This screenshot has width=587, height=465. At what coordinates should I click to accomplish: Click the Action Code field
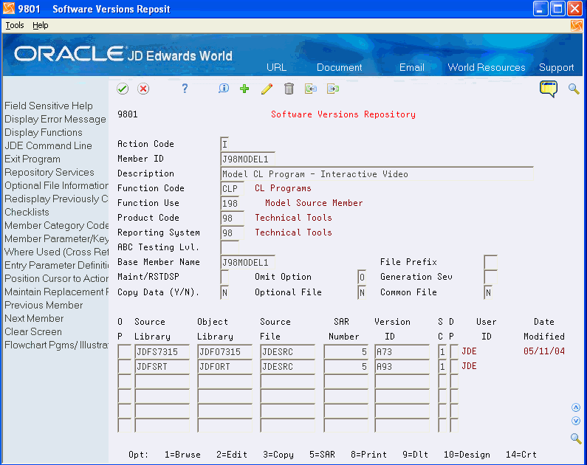click(224, 145)
